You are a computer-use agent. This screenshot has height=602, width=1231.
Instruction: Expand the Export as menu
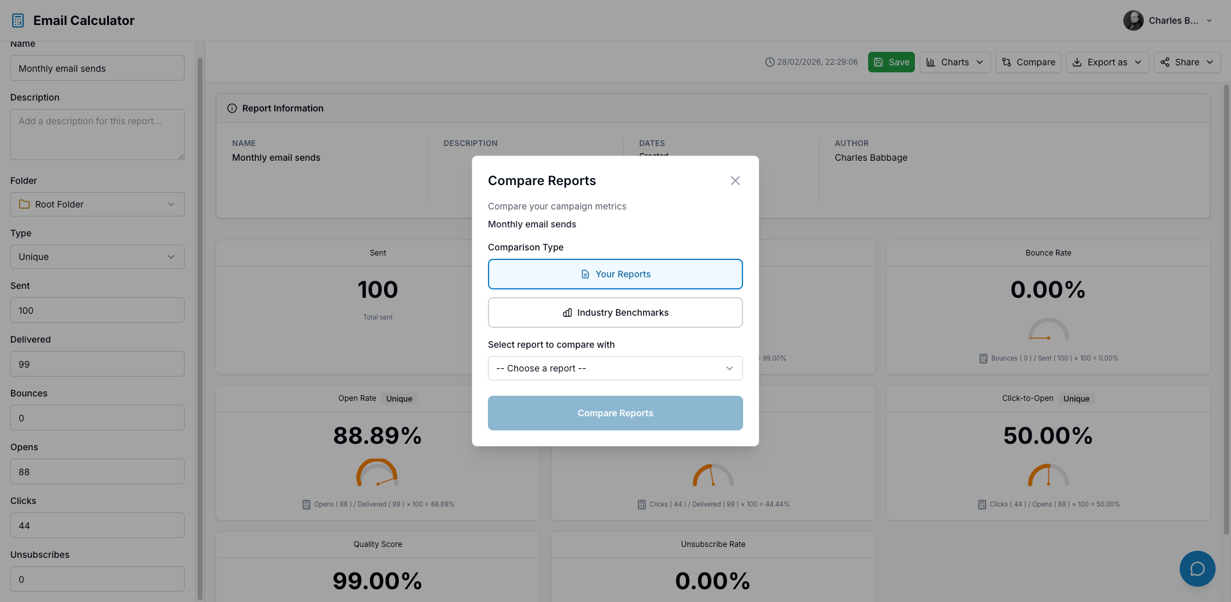1107,62
